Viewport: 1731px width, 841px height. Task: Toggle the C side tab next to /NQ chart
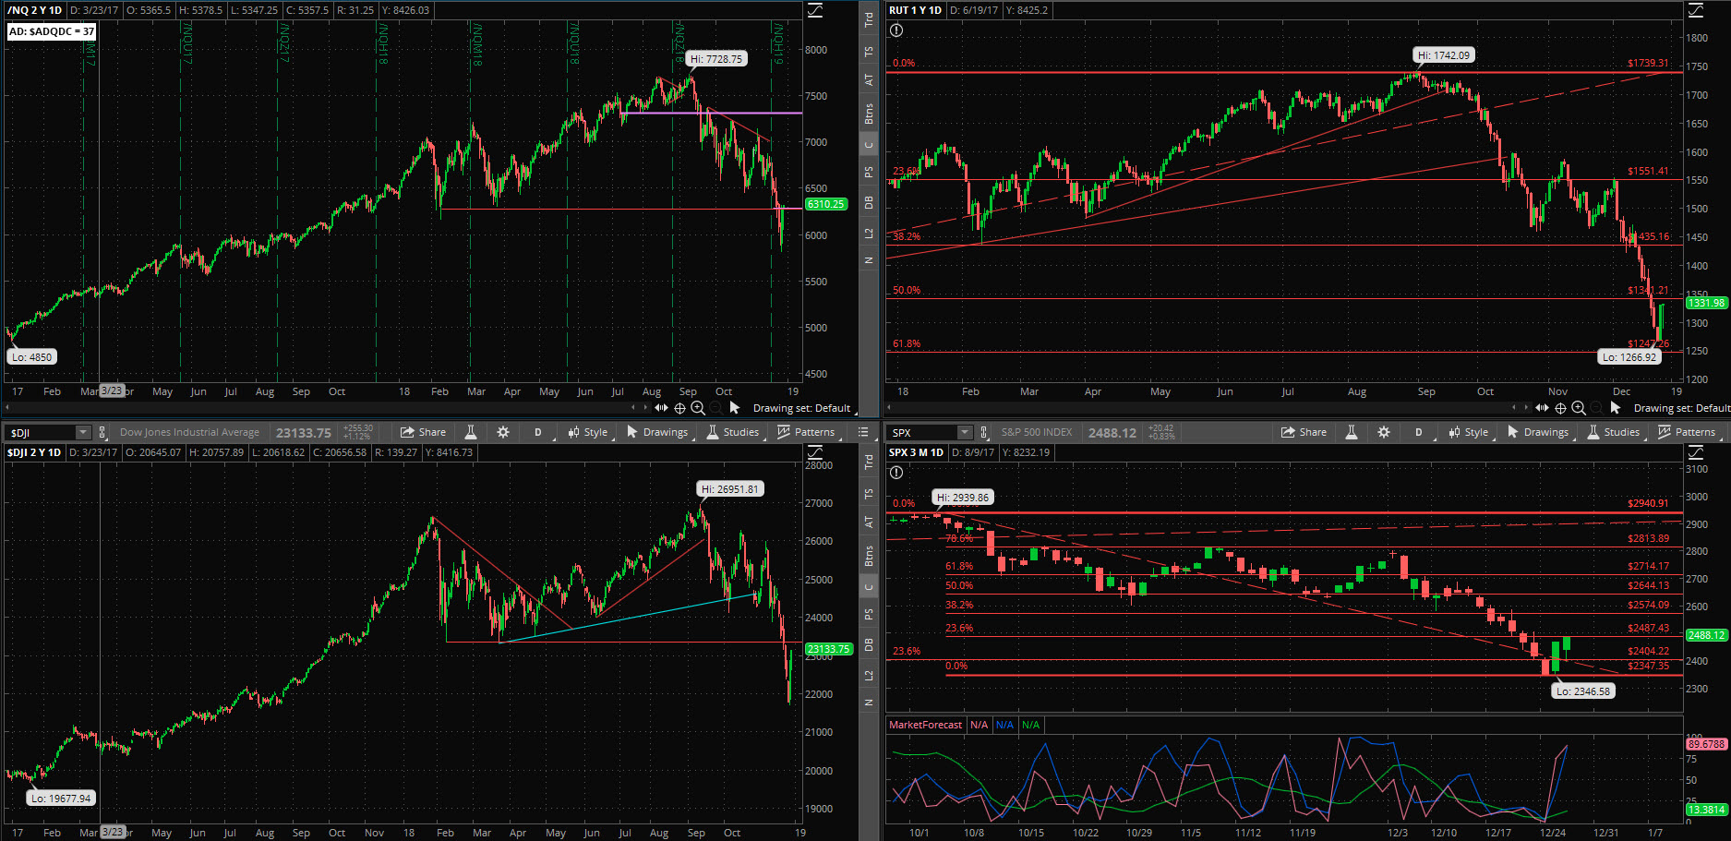[x=869, y=145]
